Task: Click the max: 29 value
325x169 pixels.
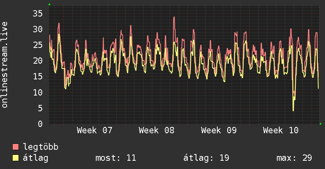Action: click(294, 158)
